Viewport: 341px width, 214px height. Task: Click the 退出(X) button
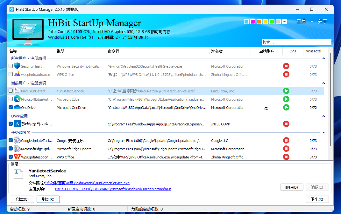[x=317, y=199]
